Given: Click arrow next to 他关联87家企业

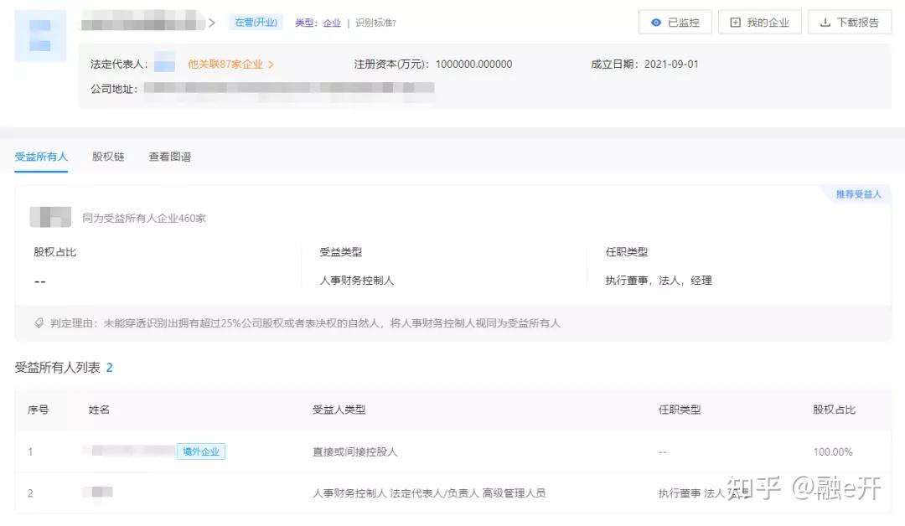Looking at the screenshot, I should coord(271,64).
